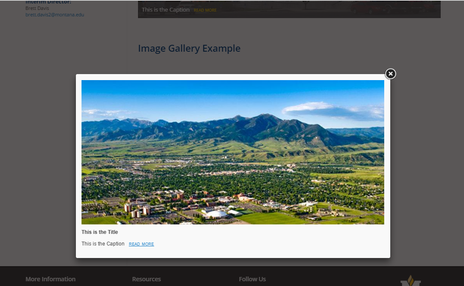Click the white domed fieldhouse in the photo

[217, 214]
